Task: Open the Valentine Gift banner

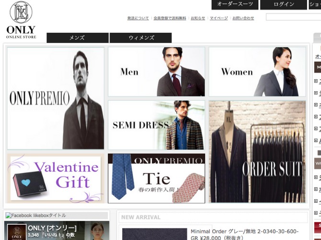Action: point(56,179)
